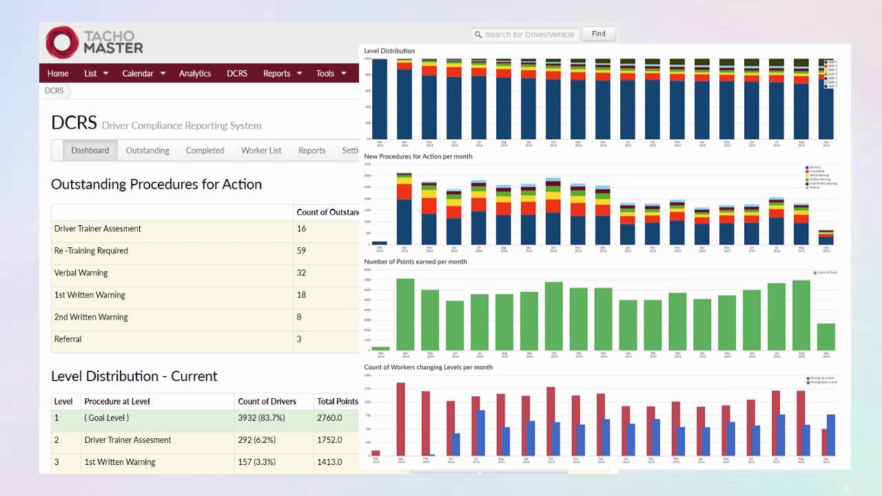Open the Analytics page from the navigation bar
The image size is (882, 496).
(195, 74)
